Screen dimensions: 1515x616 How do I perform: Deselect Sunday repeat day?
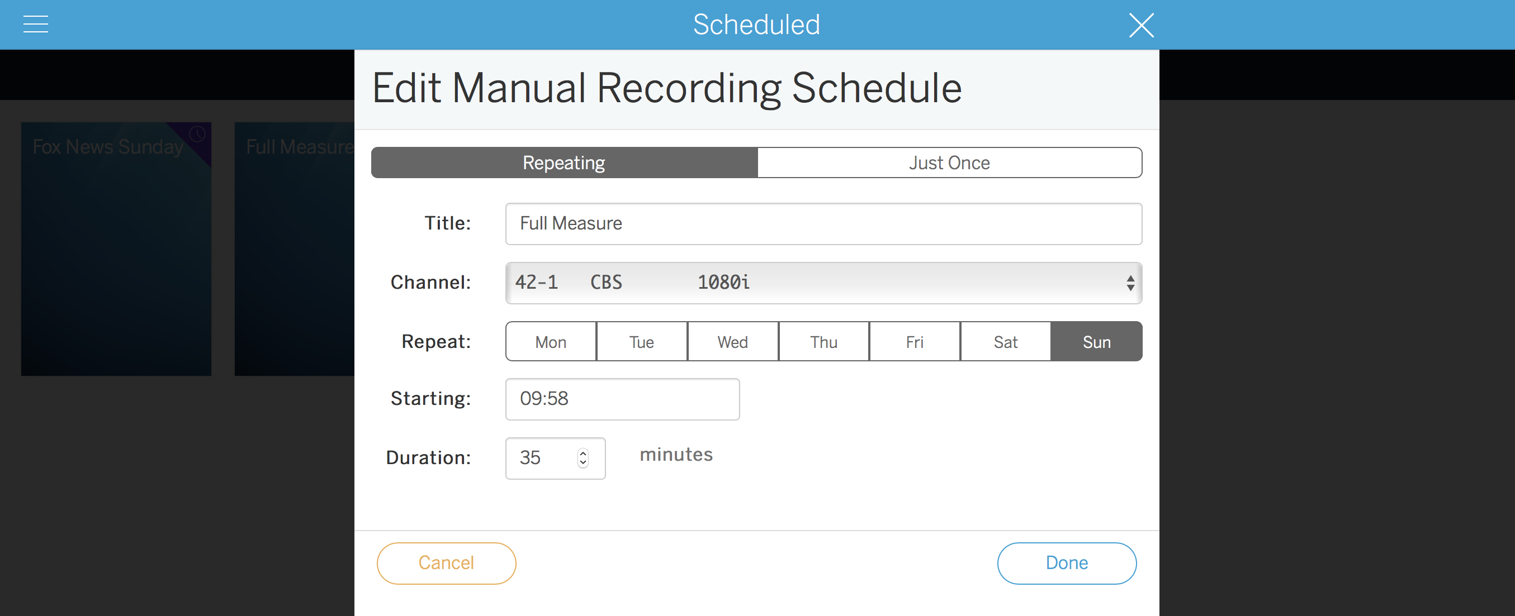1096,342
